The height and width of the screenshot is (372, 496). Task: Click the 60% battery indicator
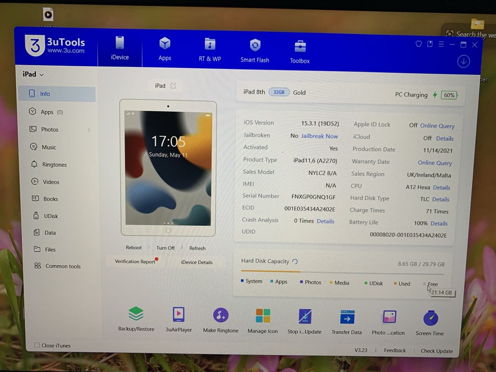coord(449,95)
